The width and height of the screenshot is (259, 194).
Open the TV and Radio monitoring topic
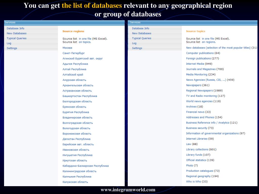point(201,96)
